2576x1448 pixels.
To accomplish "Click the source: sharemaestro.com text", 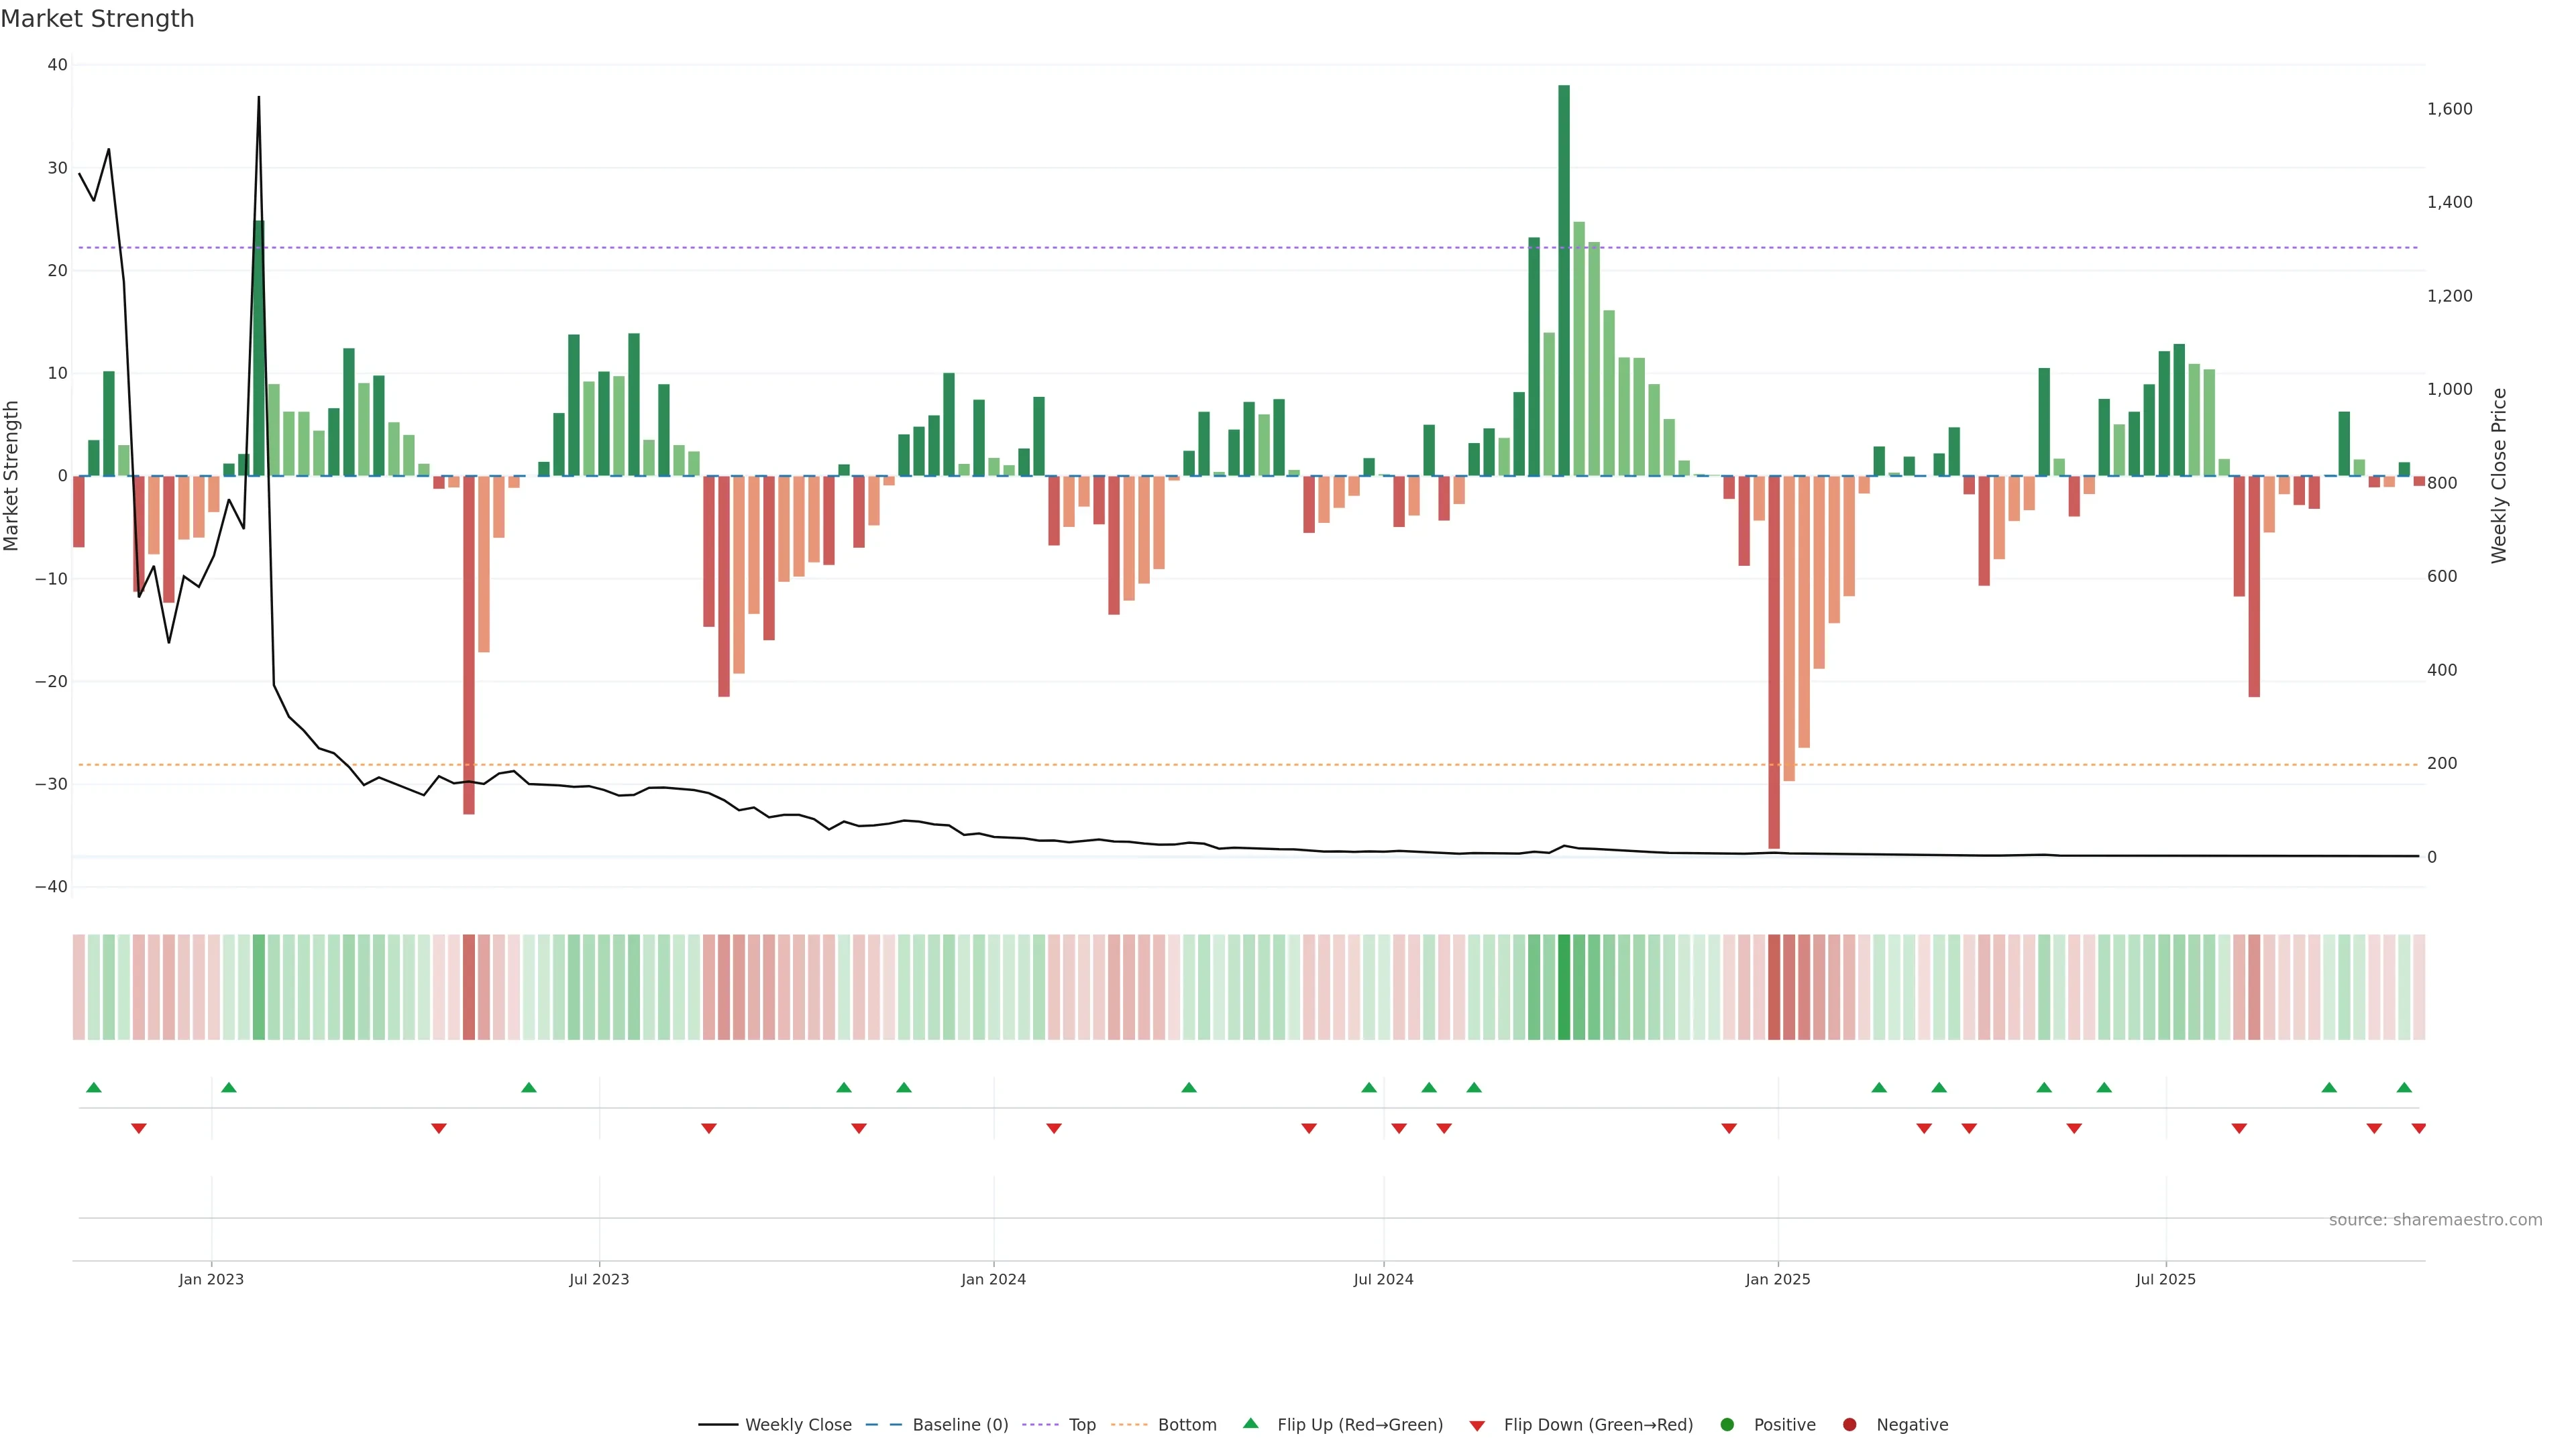I will (x=2435, y=1219).
